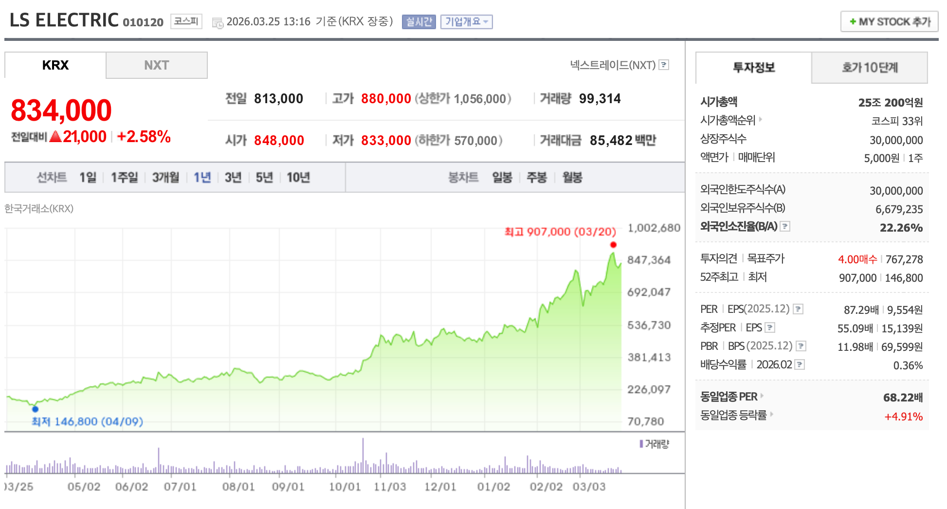Click the 최저 146,800 blue chart marker
Screen dimensions: 947x509
pyautogui.click(x=35, y=409)
